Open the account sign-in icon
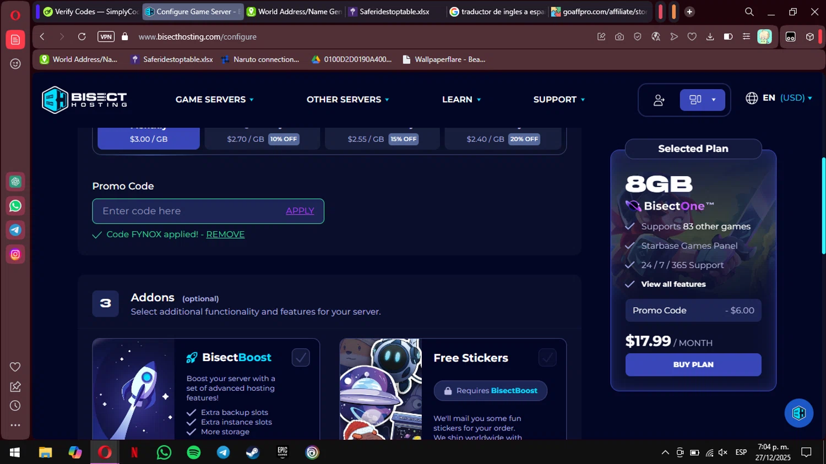Image resolution: width=826 pixels, height=464 pixels. [659, 100]
